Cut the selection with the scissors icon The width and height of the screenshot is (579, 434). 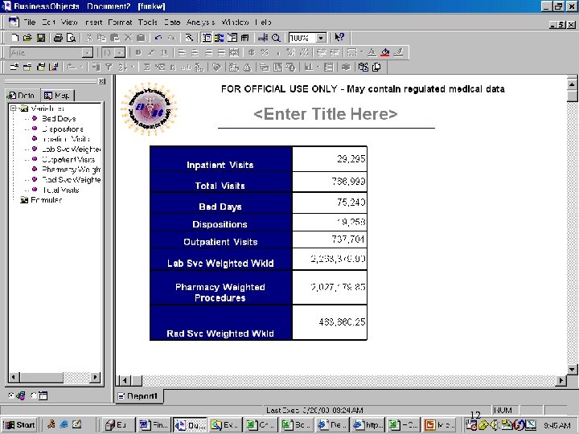click(x=89, y=37)
